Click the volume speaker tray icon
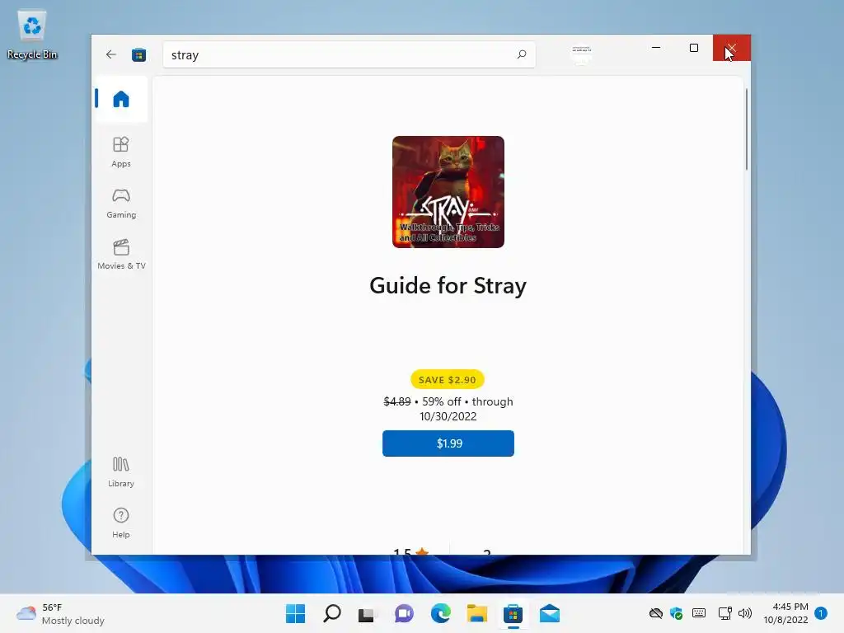The image size is (844, 633). (745, 613)
